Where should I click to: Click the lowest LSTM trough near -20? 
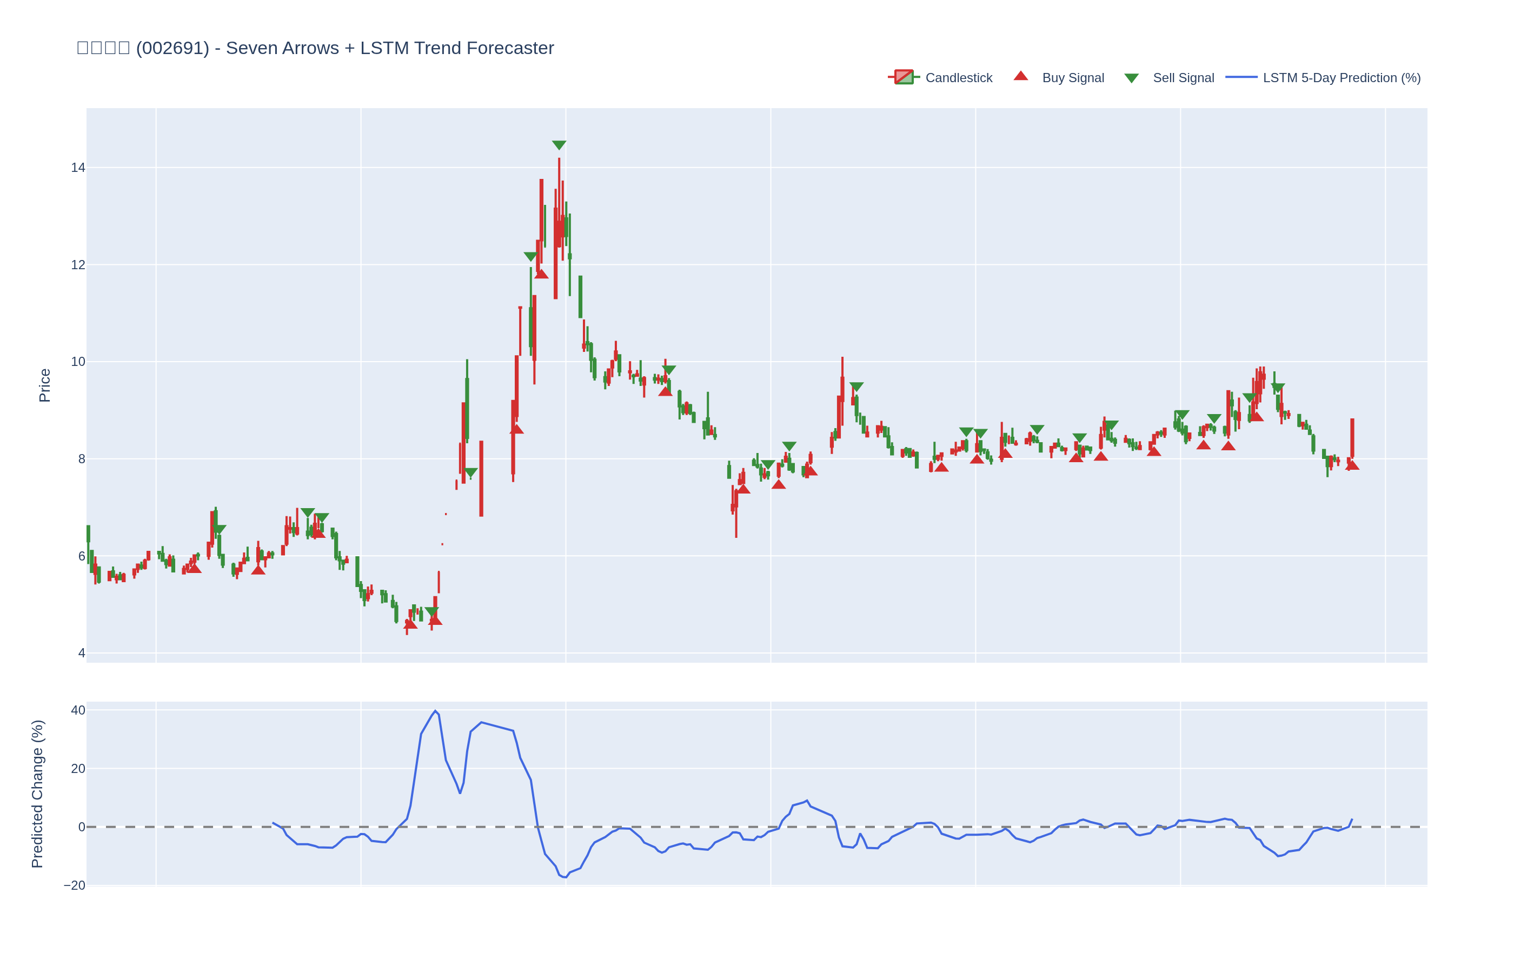click(565, 877)
